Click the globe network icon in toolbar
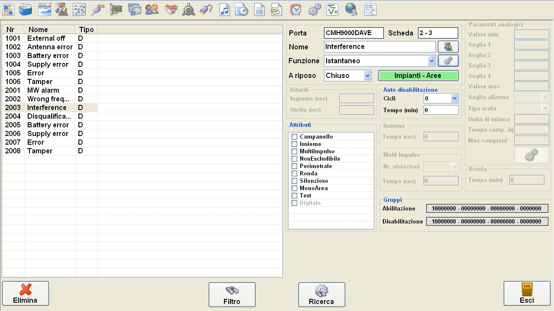The height and width of the screenshot is (311, 554). (x=351, y=10)
